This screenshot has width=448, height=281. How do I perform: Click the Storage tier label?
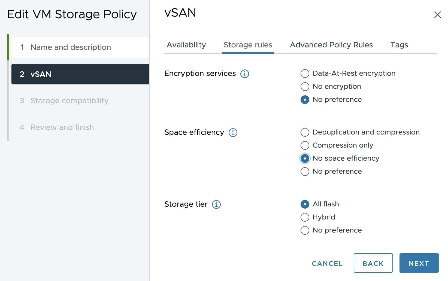pyautogui.click(x=186, y=204)
